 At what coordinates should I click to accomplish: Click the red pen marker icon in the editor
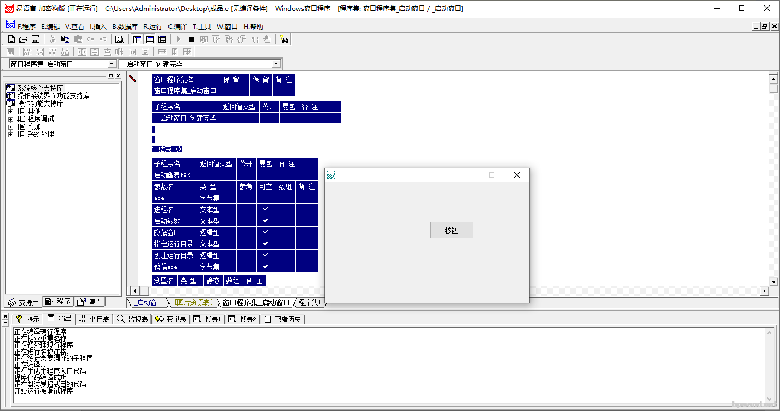[x=132, y=79]
